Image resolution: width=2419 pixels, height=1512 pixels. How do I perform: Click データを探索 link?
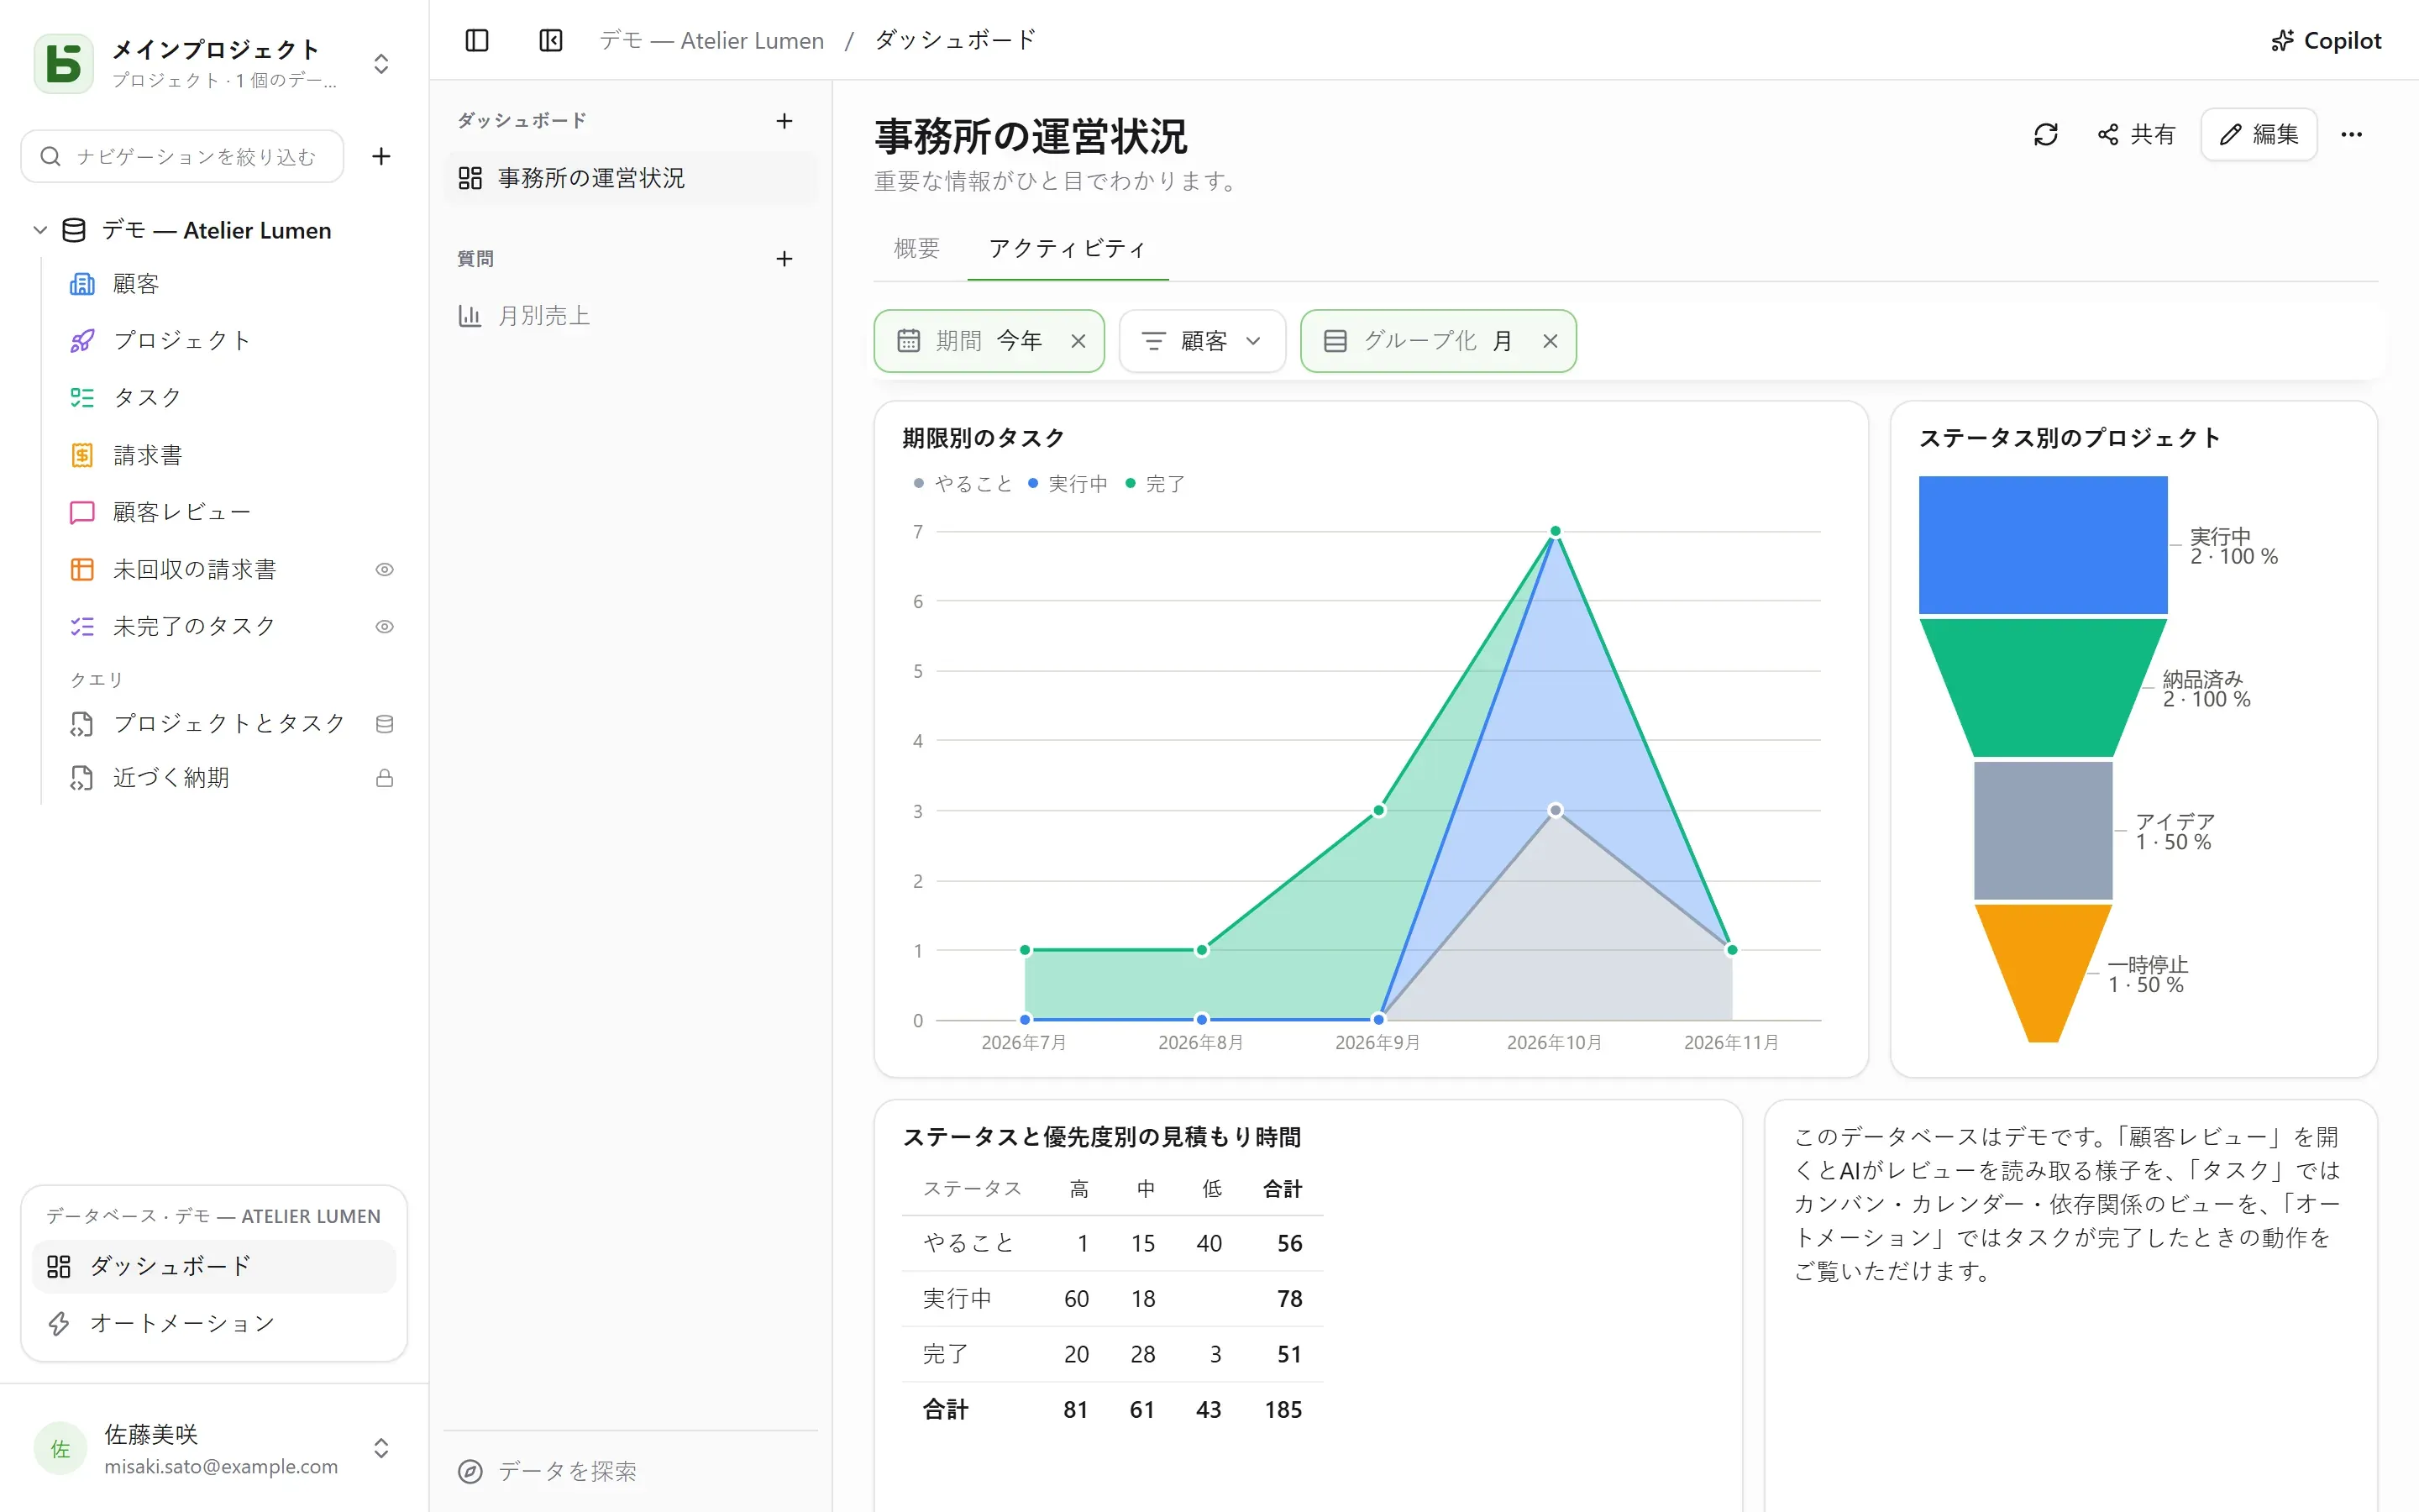click(548, 1470)
